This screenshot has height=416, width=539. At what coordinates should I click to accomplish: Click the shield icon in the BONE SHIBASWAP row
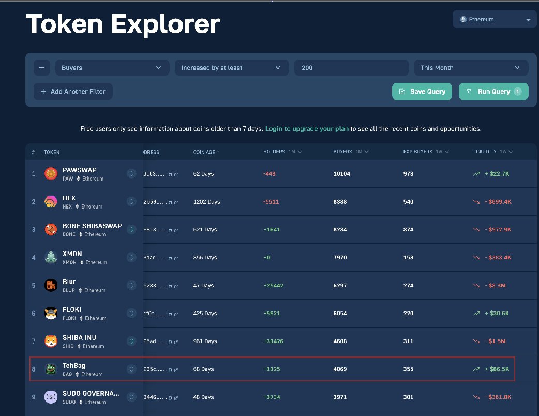pos(131,229)
